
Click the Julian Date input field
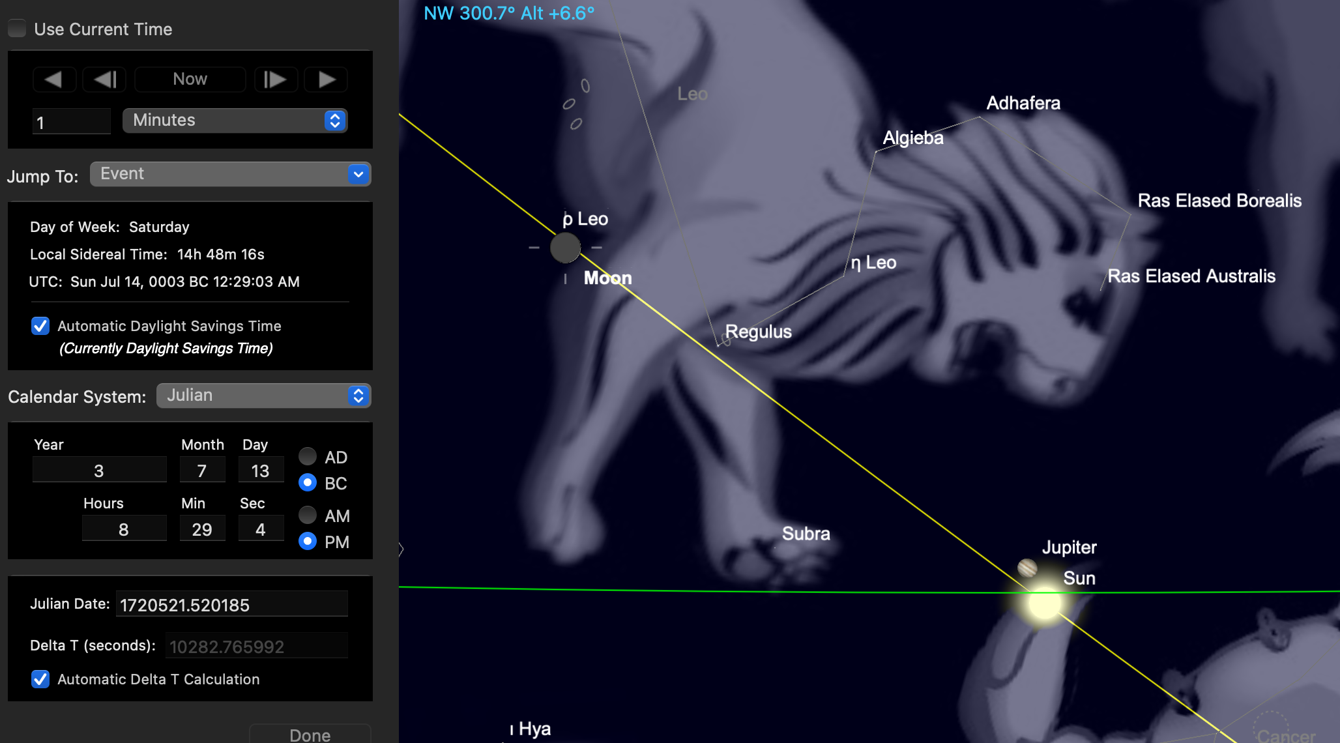tap(232, 604)
